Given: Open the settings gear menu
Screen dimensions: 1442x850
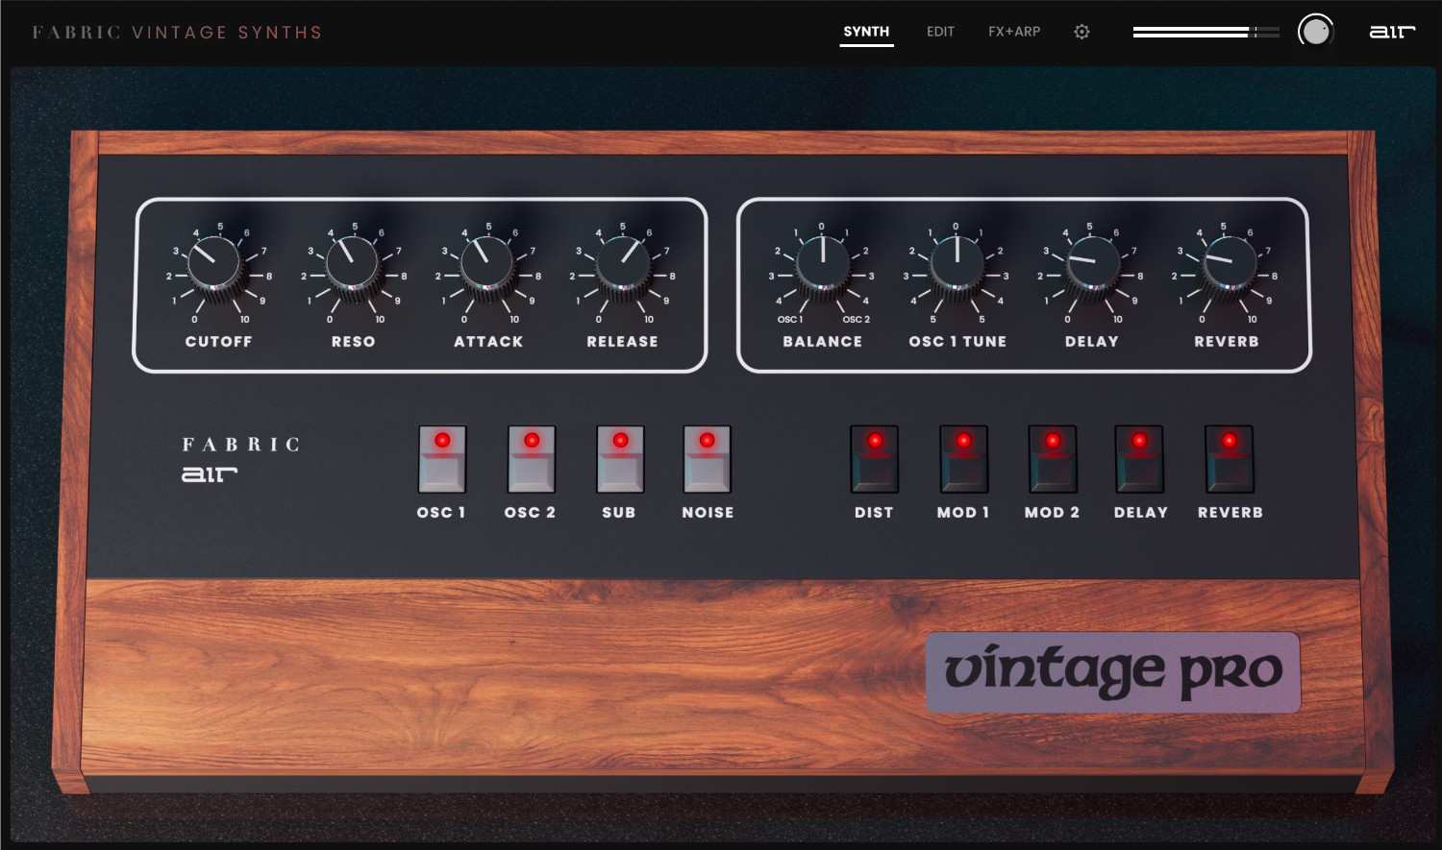Looking at the screenshot, I should click(1081, 31).
